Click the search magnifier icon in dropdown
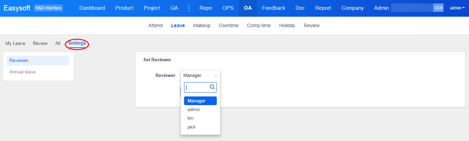The width and height of the screenshot is (469, 141). coord(212,87)
